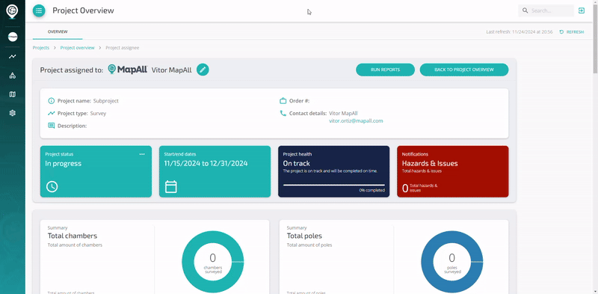The image size is (598, 294).
Task: Click into the Search field
Action: tap(546, 10)
